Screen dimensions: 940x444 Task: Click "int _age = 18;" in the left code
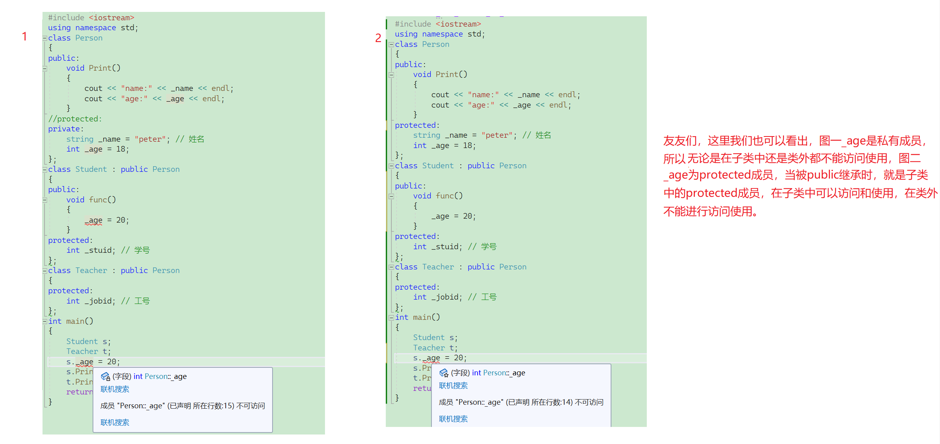coord(98,149)
